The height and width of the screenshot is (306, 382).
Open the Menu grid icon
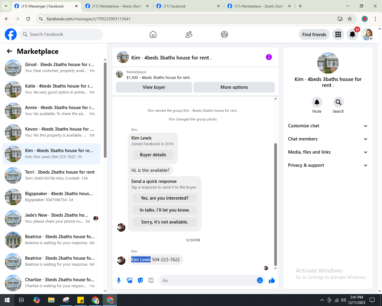point(338,34)
